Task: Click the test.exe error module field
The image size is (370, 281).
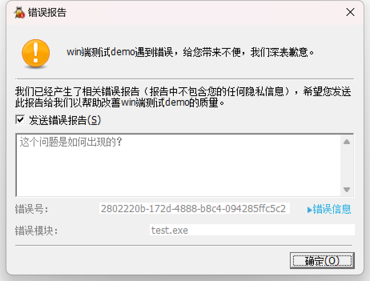Action: pos(252,230)
